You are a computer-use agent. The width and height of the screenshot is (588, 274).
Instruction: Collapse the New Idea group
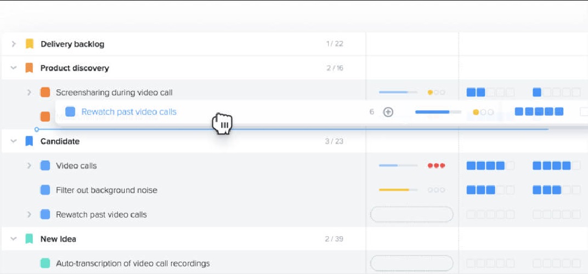[x=14, y=239]
